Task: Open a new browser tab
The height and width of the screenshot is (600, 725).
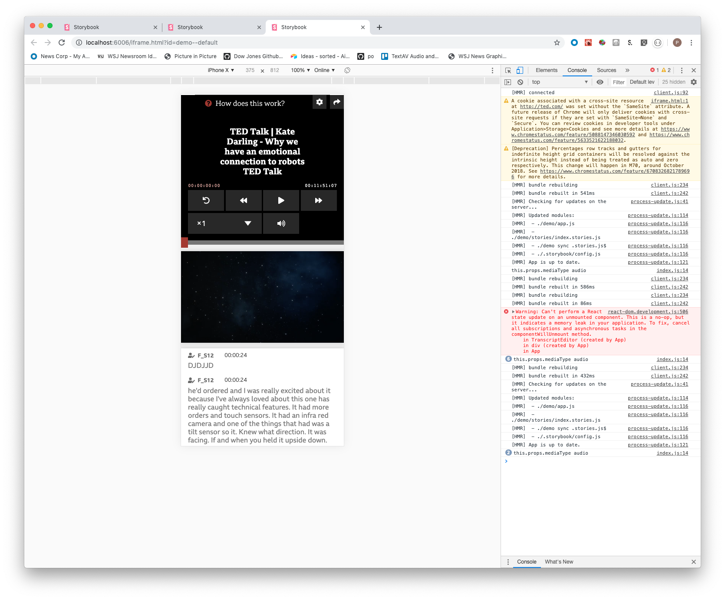Action: [379, 27]
